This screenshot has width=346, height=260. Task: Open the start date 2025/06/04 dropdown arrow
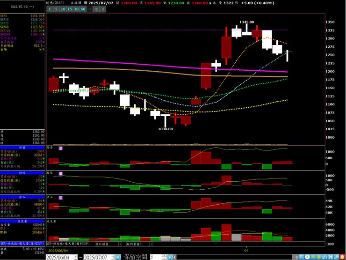(75, 257)
